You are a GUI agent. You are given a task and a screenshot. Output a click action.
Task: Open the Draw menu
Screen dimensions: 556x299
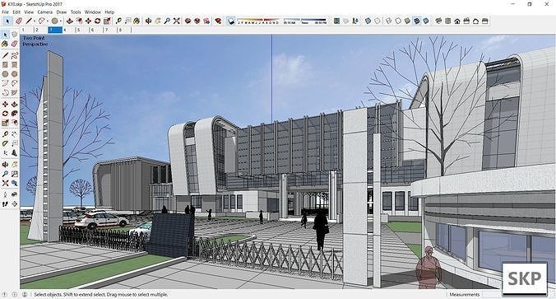62,12
